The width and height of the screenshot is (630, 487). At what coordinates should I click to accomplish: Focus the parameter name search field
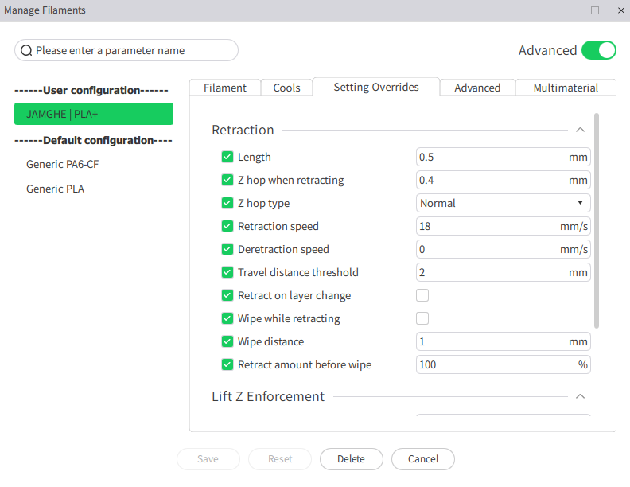coord(126,50)
